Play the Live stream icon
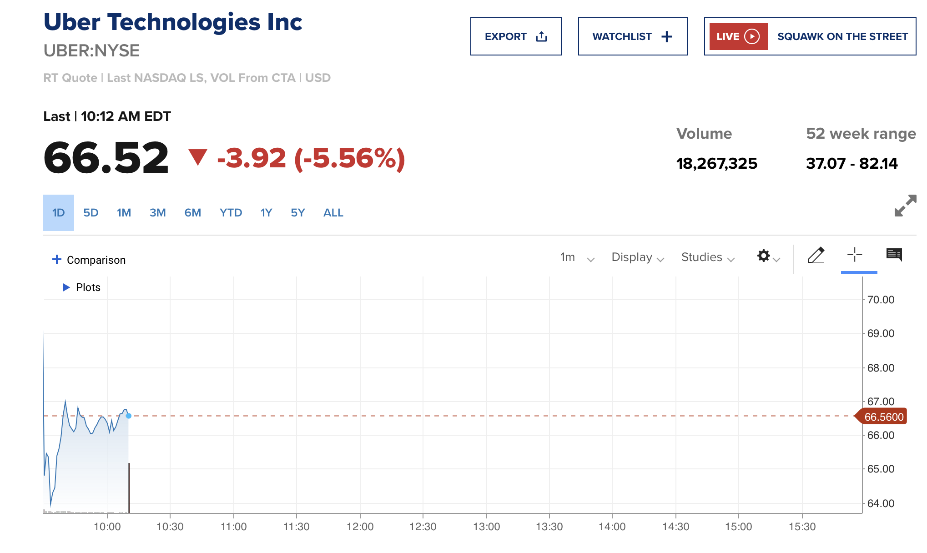The image size is (927, 553). pos(752,36)
